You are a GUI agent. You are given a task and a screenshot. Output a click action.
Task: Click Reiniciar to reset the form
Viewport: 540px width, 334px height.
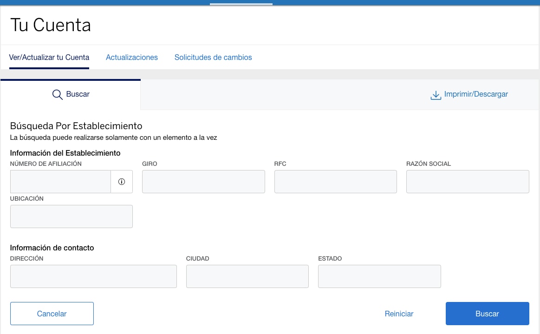coord(398,314)
